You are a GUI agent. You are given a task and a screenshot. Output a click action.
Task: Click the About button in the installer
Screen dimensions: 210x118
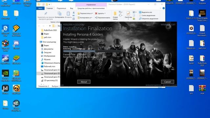point(84,82)
